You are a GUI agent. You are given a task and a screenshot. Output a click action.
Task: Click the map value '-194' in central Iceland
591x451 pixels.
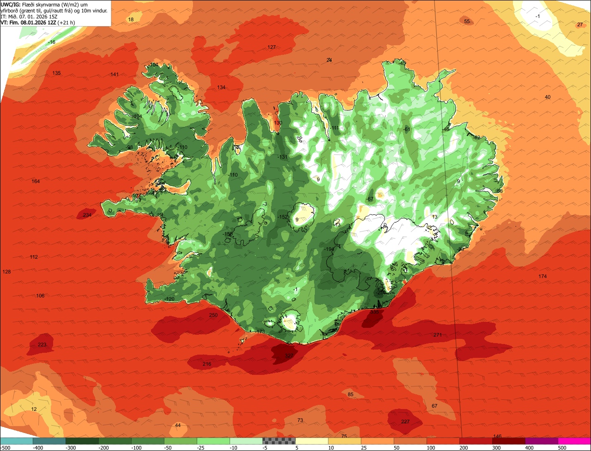[329, 249]
